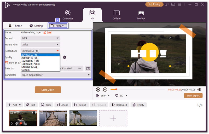This screenshot has height=134, width=209.
Task: Click the pencil icon to rename MyTravelVlog.mp4
Action: tap(45, 32)
